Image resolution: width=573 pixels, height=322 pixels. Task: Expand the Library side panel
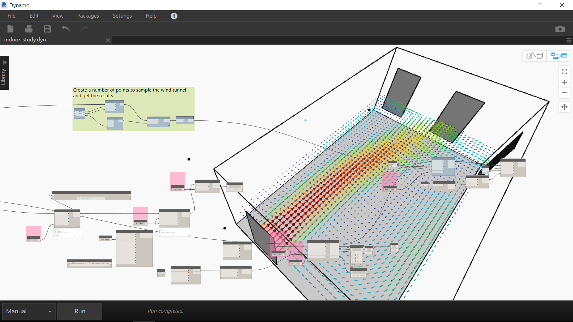[4, 73]
